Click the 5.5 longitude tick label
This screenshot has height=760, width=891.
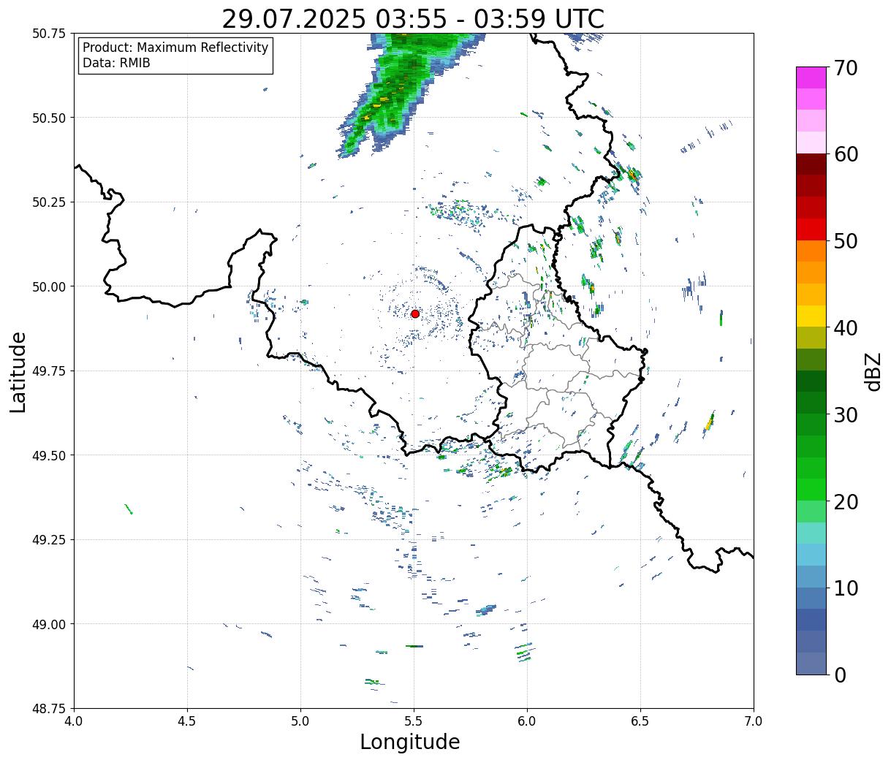pyautogui.click(x=414, y=721)
